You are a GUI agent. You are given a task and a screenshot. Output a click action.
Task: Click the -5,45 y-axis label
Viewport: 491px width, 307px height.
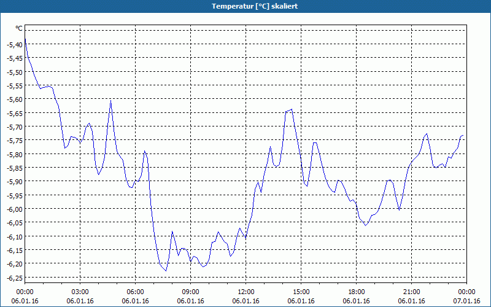pyautogui.click(x=14, y=58)
